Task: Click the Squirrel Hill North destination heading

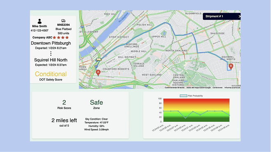Action: (51, 60)
